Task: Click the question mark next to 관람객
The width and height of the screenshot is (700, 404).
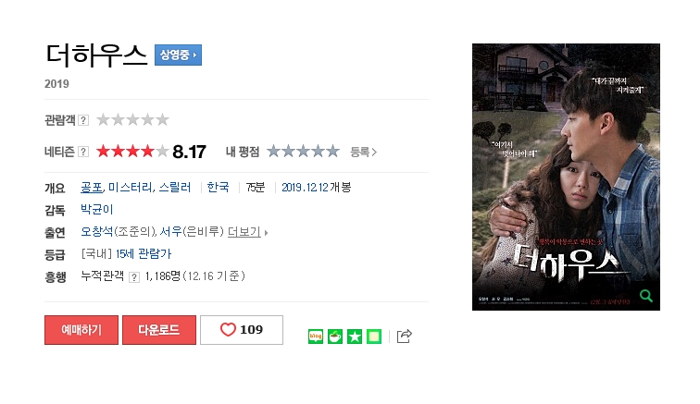Action: [x=83, y=120]
